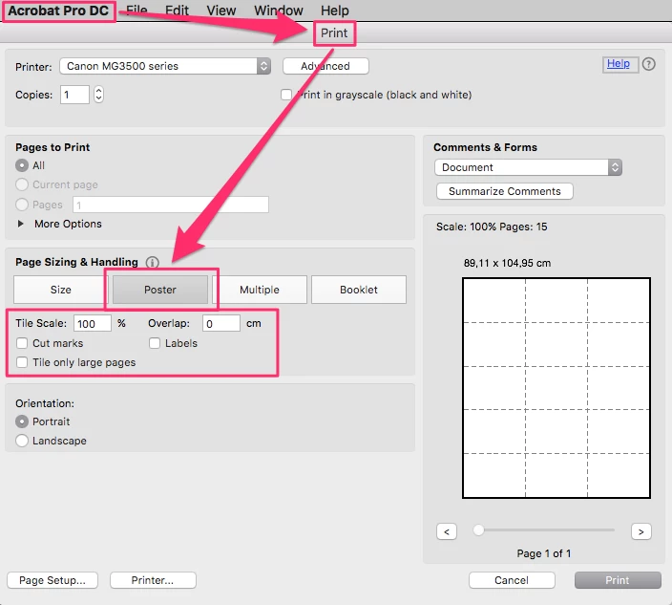Open the Printer dropdown Canon MG3500 series
This screenshot has height=605, width=672.
tap(165, 66)
